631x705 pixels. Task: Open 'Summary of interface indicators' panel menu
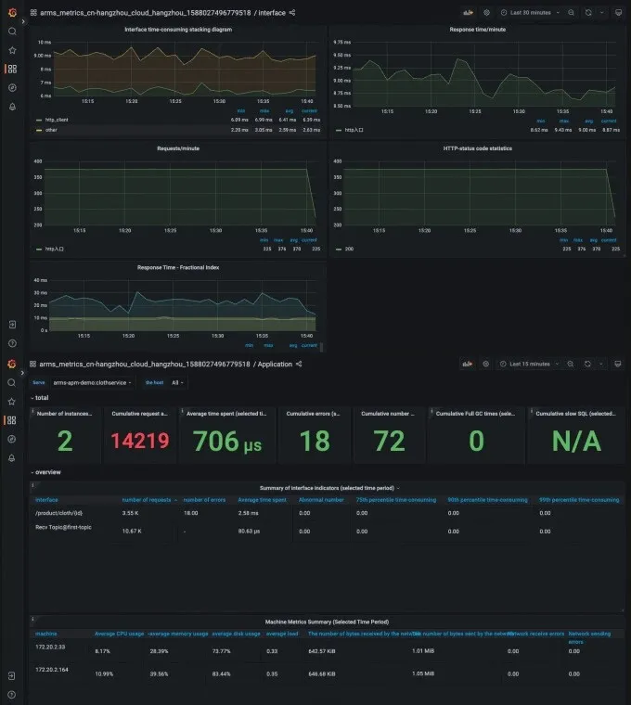click(329, 488)
